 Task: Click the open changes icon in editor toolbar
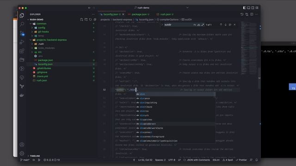coord(247,14)
